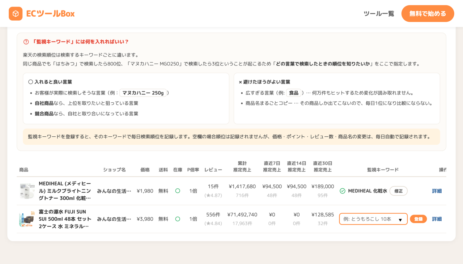
Task: Click the 直近30日 推定売上 column header
Action: 323,167
